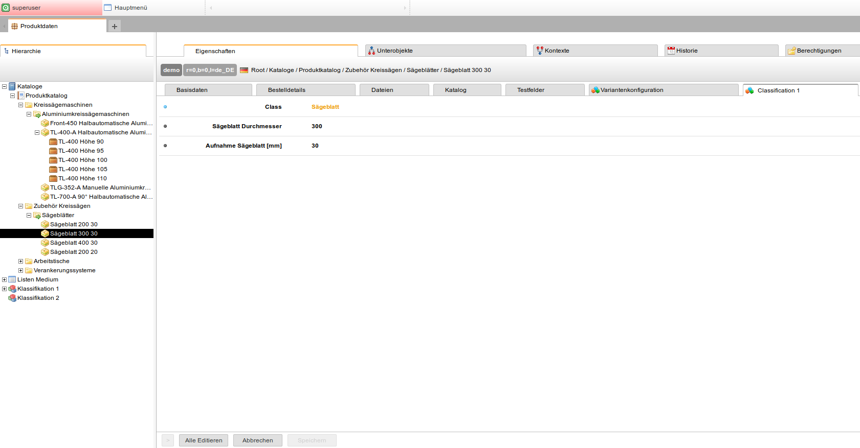
Task: Click the Kataloge root database icon
Action: tap(12, 87)
